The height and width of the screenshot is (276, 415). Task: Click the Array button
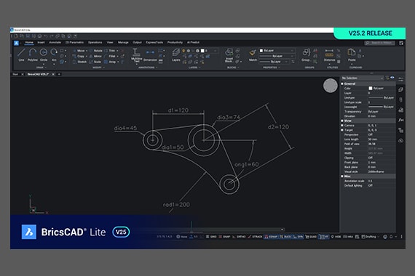(111, 62)
